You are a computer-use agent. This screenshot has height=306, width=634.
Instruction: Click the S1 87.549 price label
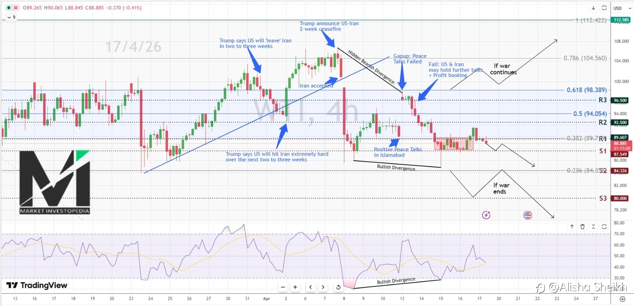pyautogui.click(x=620, y=154)
